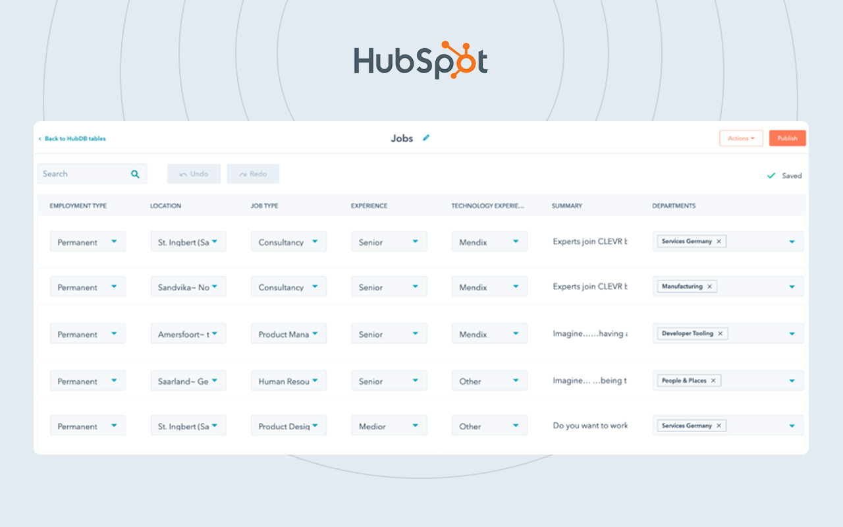Open Other technology dropdown in Product Design row
Viewport: 843px width, 527px height.
[489, 426]
